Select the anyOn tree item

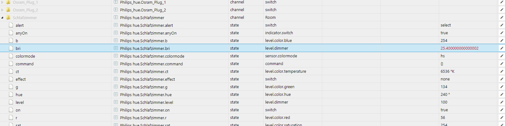pos(22,33)
